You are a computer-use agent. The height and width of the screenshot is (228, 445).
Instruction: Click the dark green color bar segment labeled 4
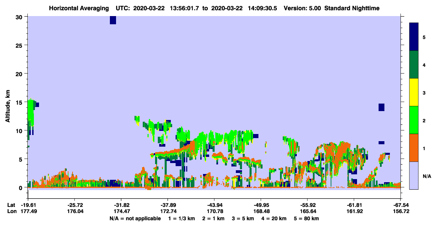[x=414, y=65]
